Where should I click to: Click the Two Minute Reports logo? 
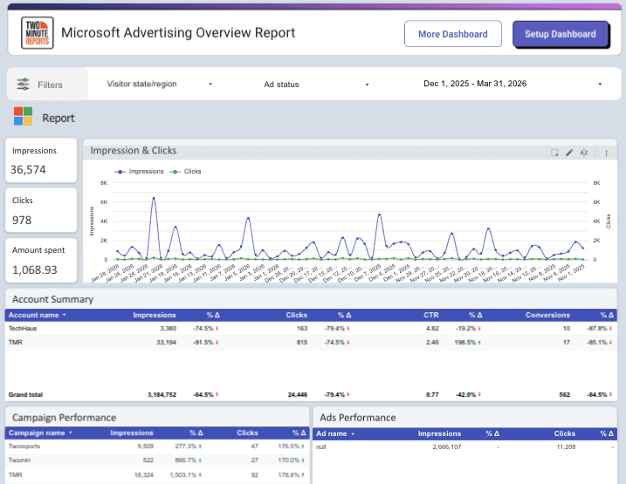point(38,32)
